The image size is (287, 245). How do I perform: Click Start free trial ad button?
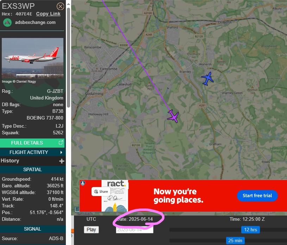point(257,196)
